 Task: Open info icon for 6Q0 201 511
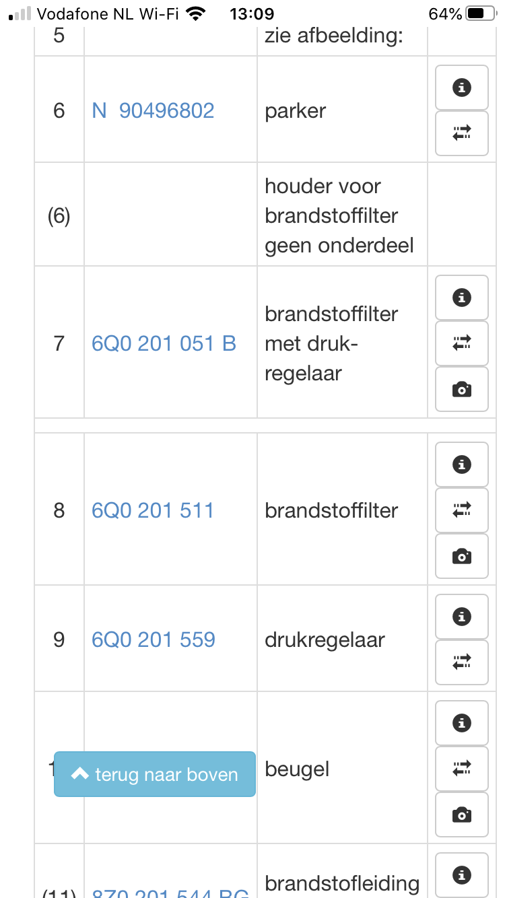tap(462, 464)
